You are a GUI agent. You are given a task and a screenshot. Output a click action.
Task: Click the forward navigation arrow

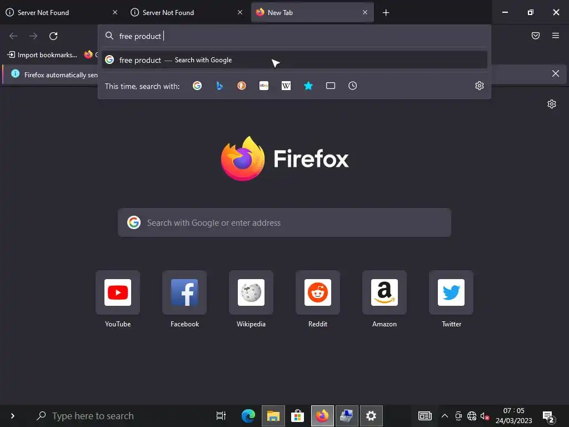(33, 36)
